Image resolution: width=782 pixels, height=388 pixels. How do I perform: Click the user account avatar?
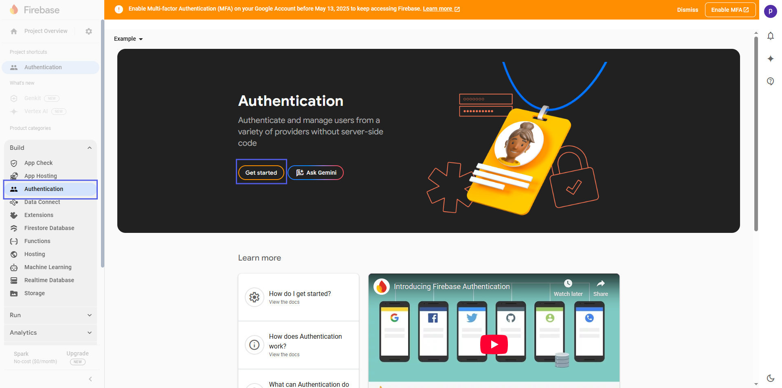[x=770, y=11]
